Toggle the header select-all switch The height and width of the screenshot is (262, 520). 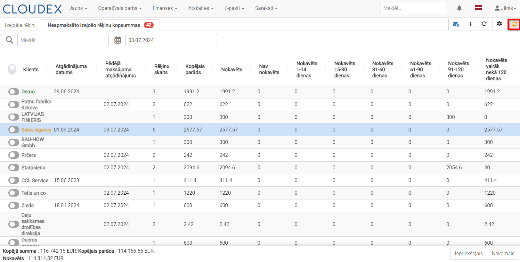(x=12, y=69)
